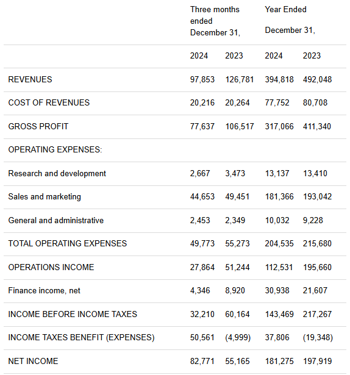Screen dimensions: 350x375
Task: Click net income value 82,771
Action: [x=202, y=361]
